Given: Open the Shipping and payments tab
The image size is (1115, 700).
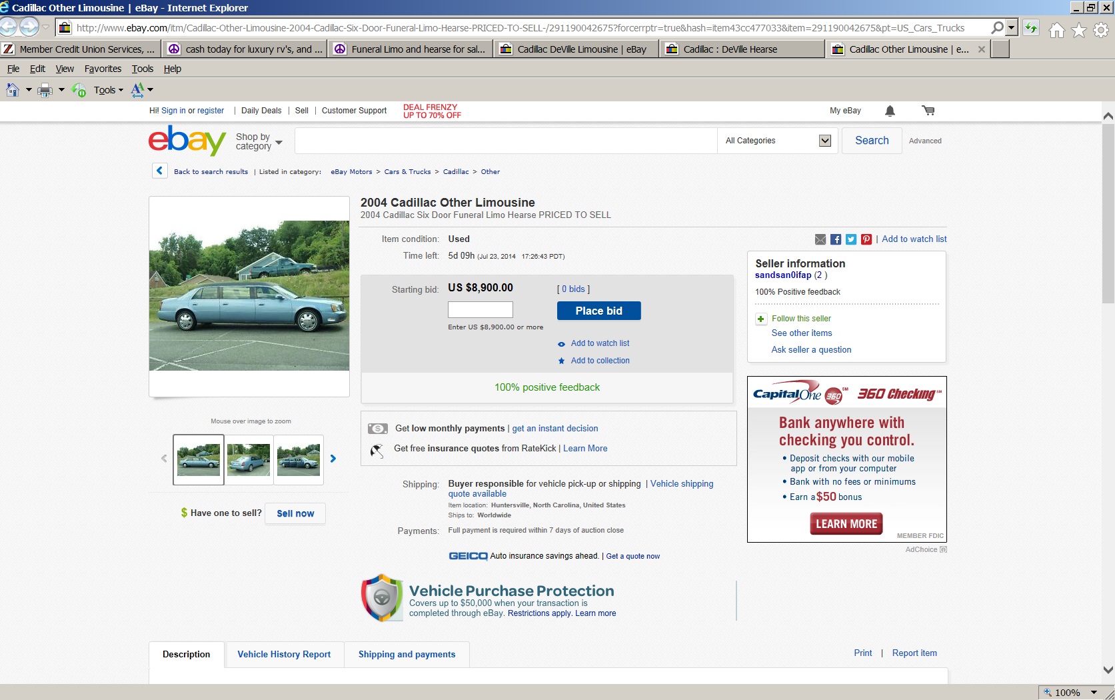Looking at the screenshot, I should click(x=407, y=654).
